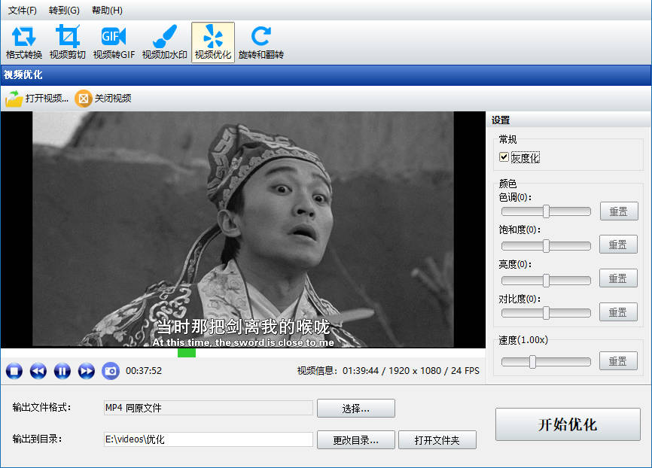652x468 pixels.
Task: Click the 更改目录... button
Action: click(x=355, y=440)
